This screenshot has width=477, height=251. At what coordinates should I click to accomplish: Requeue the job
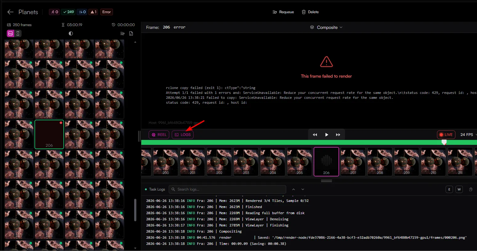click(283, 12)
